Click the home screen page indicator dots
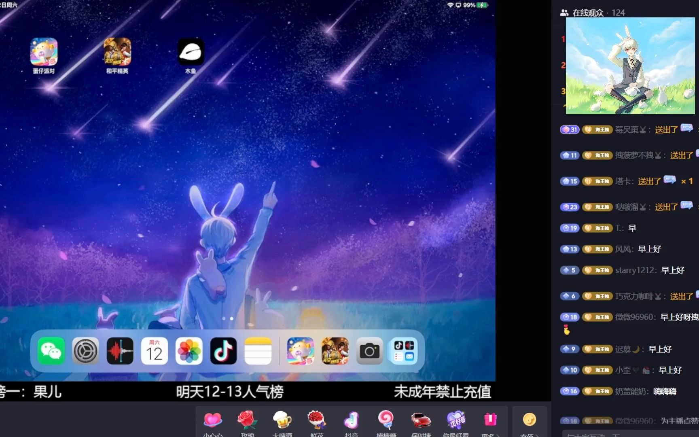The image size is (699, 437). [228, 318]
